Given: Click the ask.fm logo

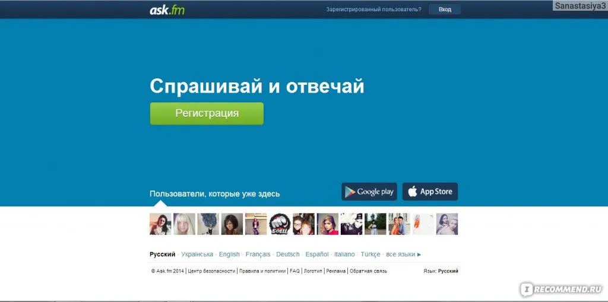Looking at the screenshot, I should [x=167, y=9].
